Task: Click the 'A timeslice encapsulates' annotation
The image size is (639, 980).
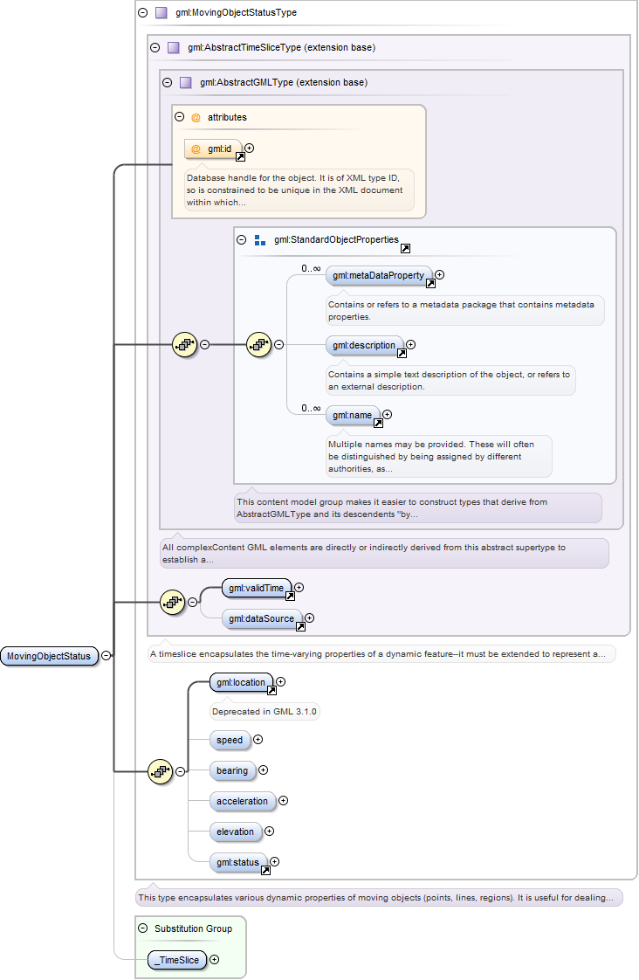Action: (381, 653)
